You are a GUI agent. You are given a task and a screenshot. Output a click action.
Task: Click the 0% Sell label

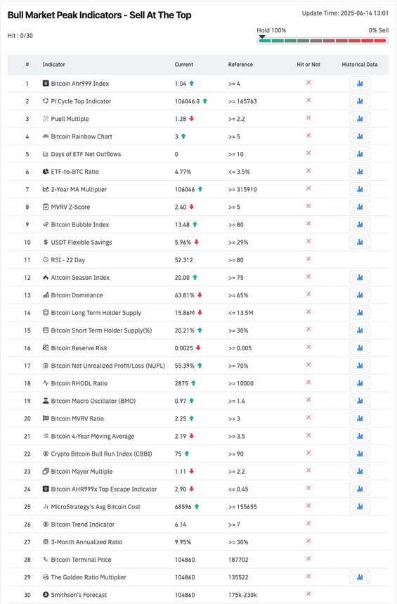[x=379, y=30]
